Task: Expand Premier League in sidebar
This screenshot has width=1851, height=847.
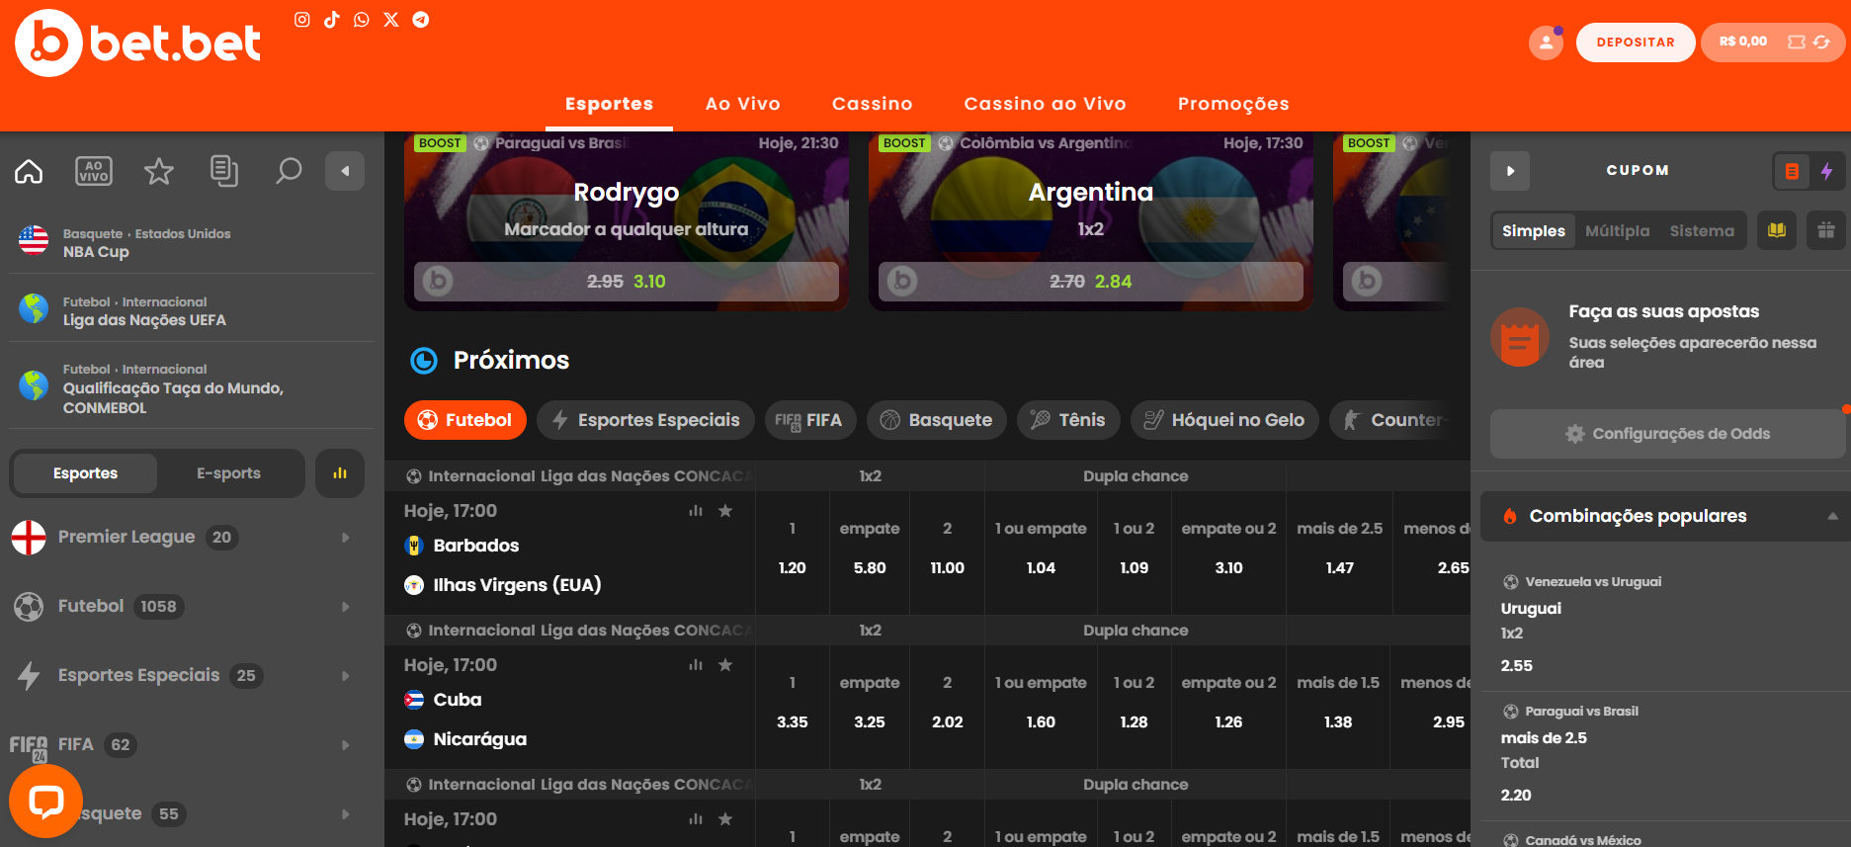Action: click(346, 538)
